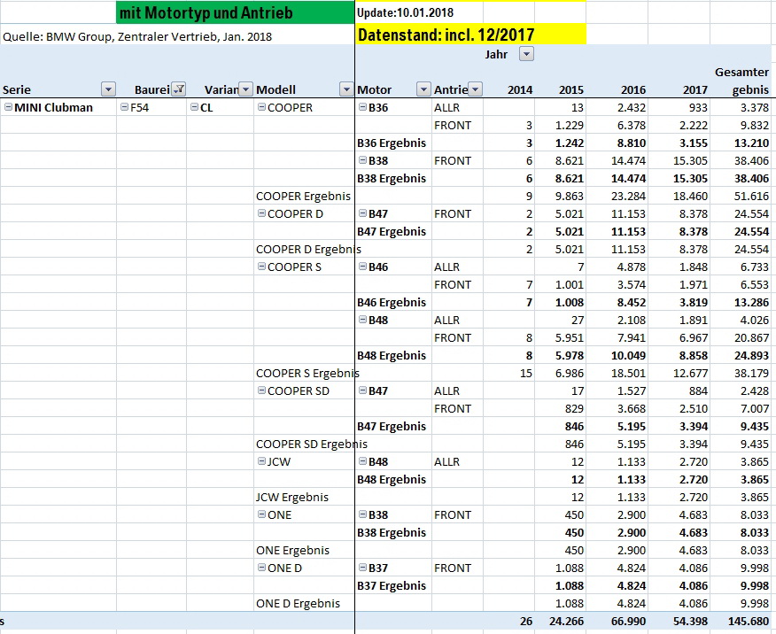Select the 'B46 Ergebnis' subtotal label
Screen dimensions: 776x634
pyautogui.click(x=392, y=302)
